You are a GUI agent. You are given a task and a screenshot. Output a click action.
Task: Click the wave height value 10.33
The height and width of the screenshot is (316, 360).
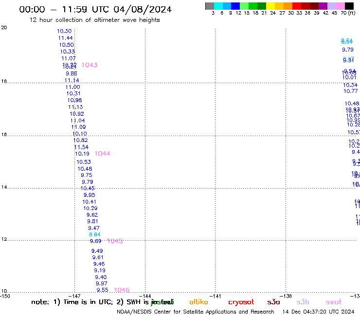pyautogui.click(x=68, y=52)
